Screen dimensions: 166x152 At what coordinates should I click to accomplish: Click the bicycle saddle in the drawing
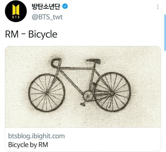[x=94, y=61]
